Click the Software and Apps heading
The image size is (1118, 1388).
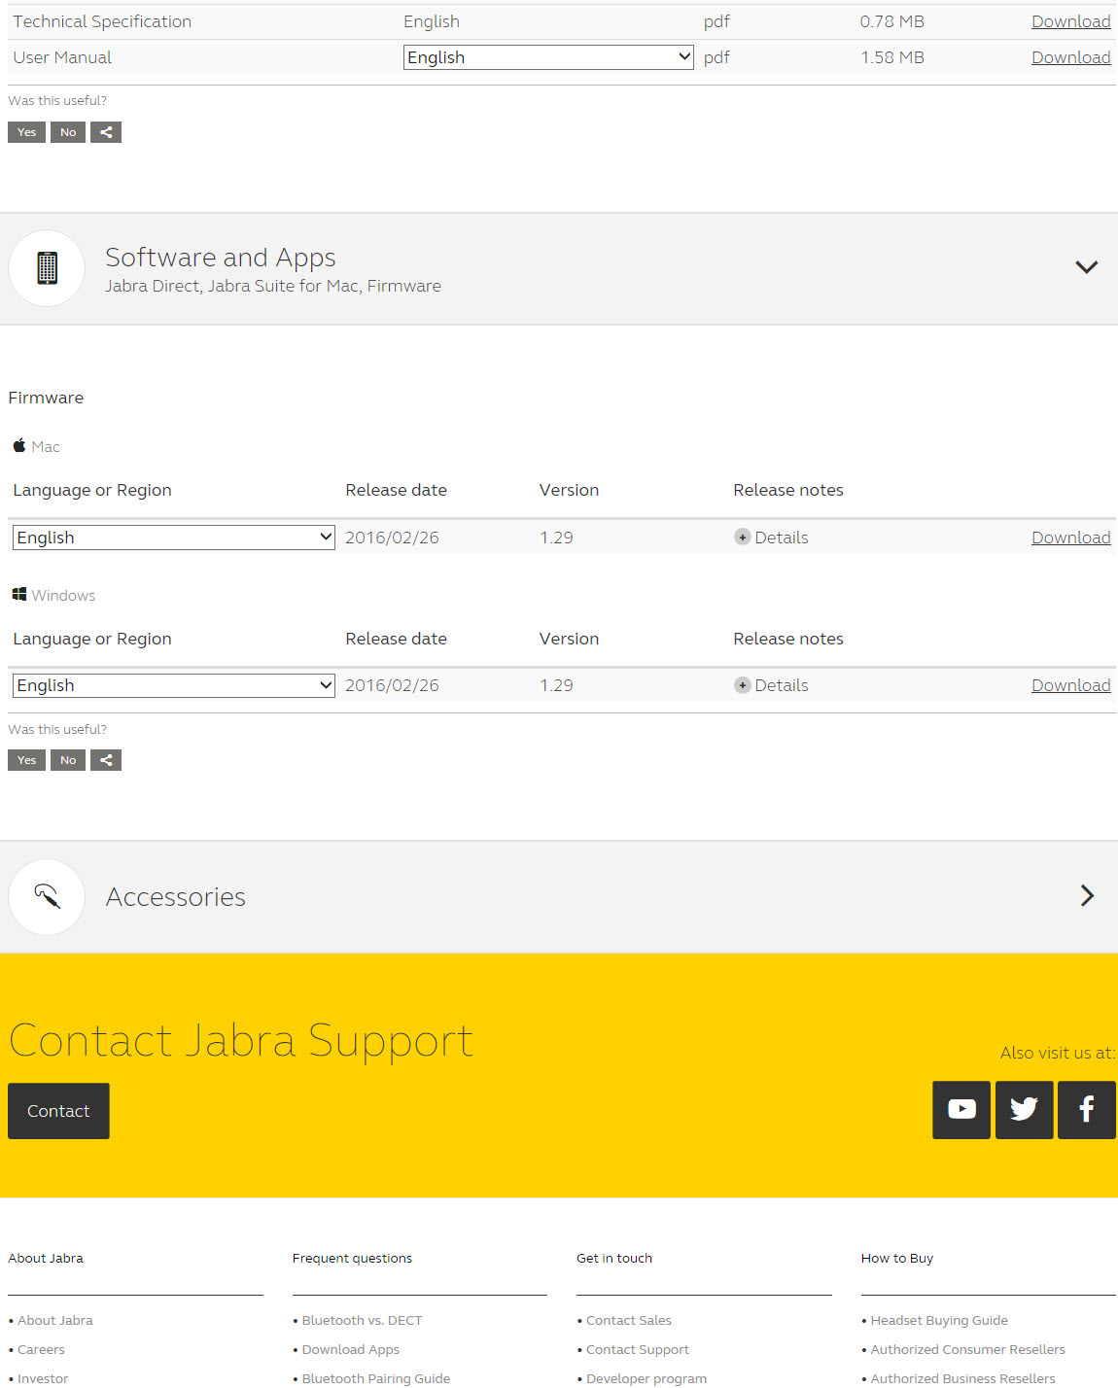tap(221, 258)
